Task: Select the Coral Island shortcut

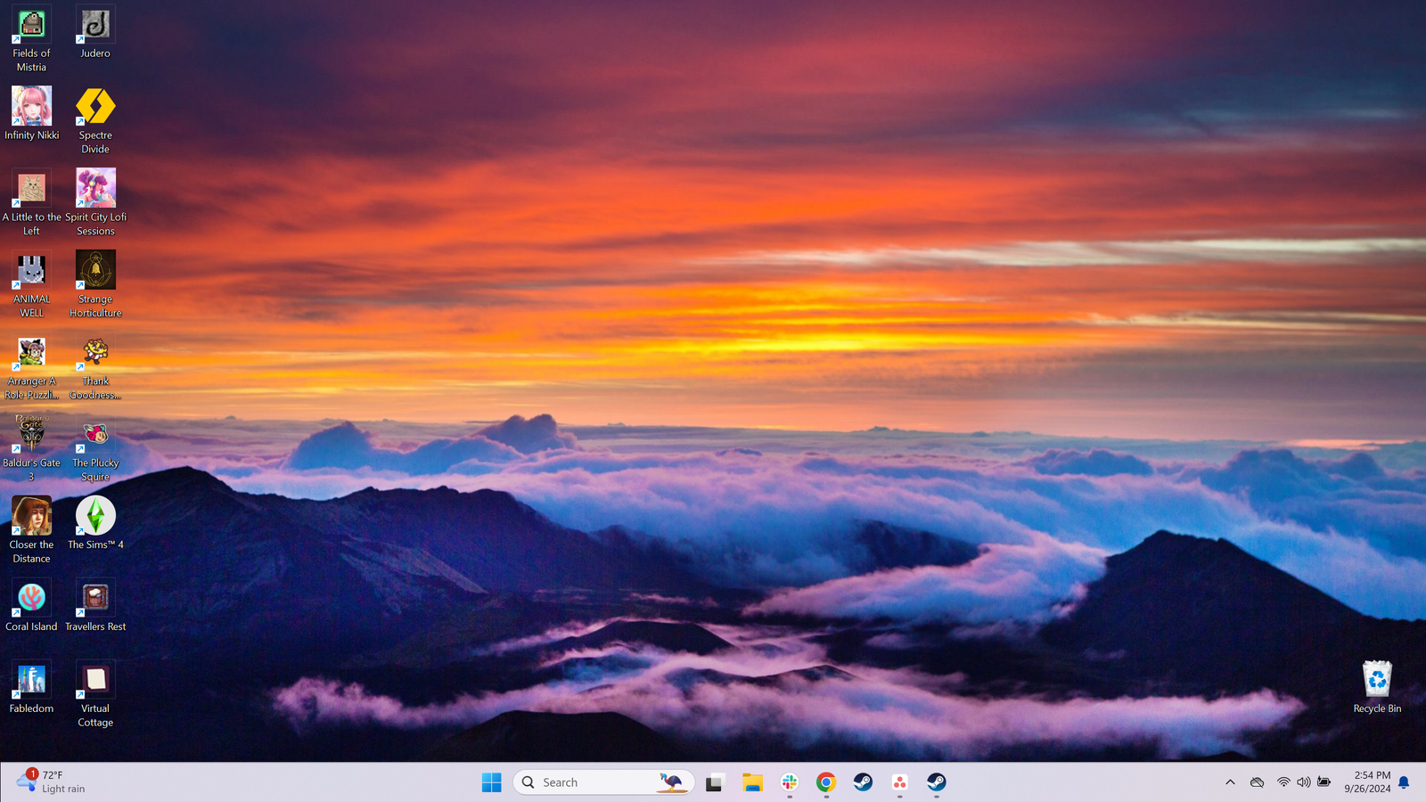Action: click(x=31, y=599)
